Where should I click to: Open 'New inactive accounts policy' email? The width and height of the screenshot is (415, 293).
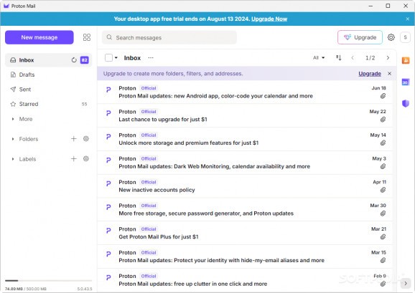[245, 186]
